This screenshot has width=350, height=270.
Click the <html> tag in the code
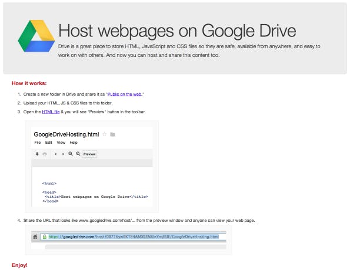point(49,183)
